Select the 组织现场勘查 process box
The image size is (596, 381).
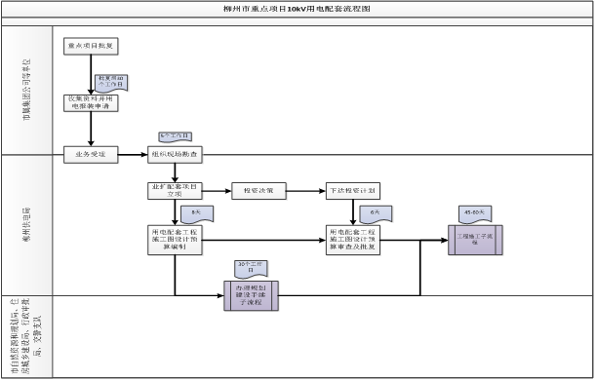coord(175,155)
